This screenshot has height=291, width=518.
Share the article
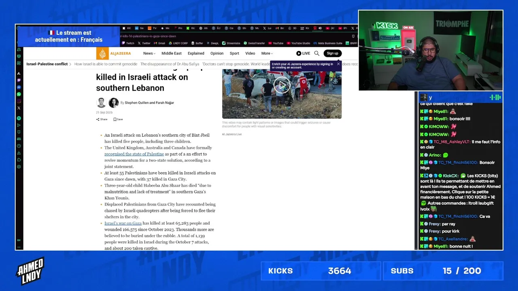click(x=102, y=119)
